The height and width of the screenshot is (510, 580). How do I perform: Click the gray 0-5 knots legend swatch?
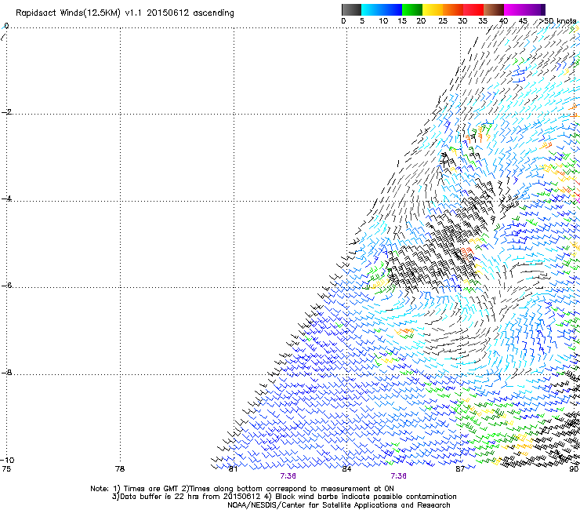351,9
